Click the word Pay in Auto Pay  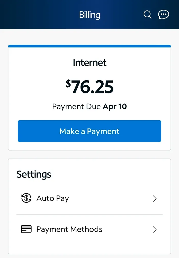click(x=63, y=198)
